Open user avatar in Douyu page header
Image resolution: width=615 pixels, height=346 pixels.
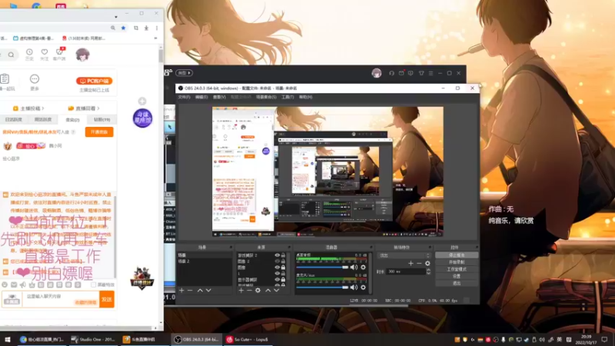point(82,55)
